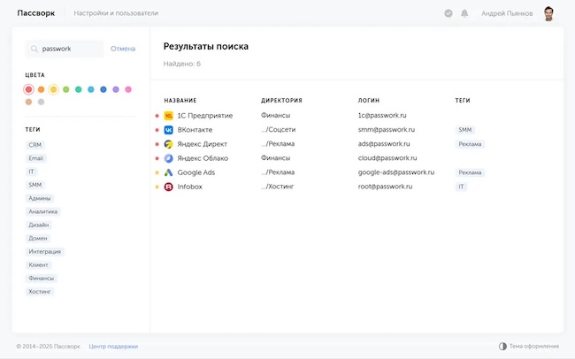Viewport: 575px width, 359px height.
Task: Filter by the Дизайн tag
Action: [x=39, y=225]
